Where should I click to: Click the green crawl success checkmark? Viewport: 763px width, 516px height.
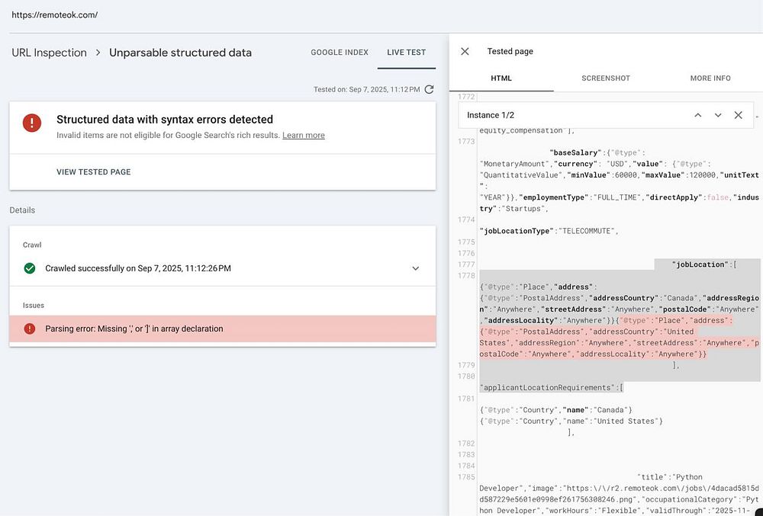point(30,268)
